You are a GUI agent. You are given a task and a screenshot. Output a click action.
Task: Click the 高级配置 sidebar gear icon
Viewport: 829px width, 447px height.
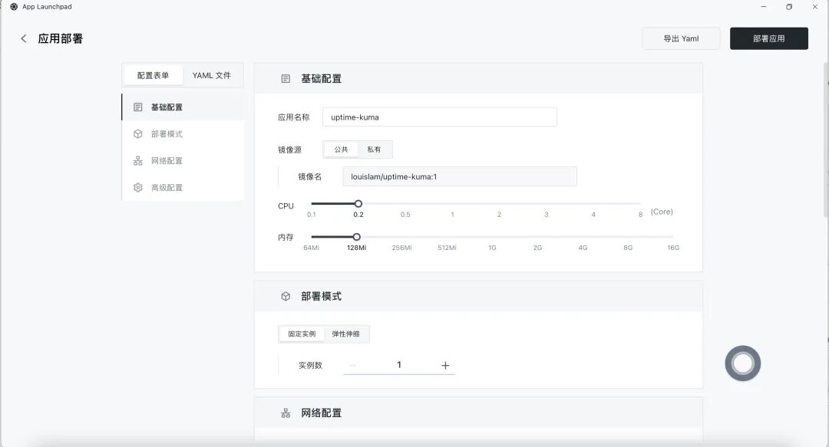click(138, 188)
